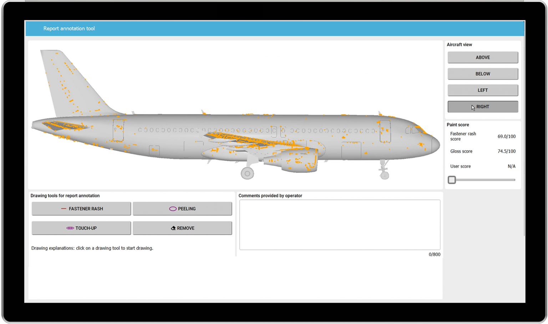Click the nose landing gear wheel

(x=385, y=175)
